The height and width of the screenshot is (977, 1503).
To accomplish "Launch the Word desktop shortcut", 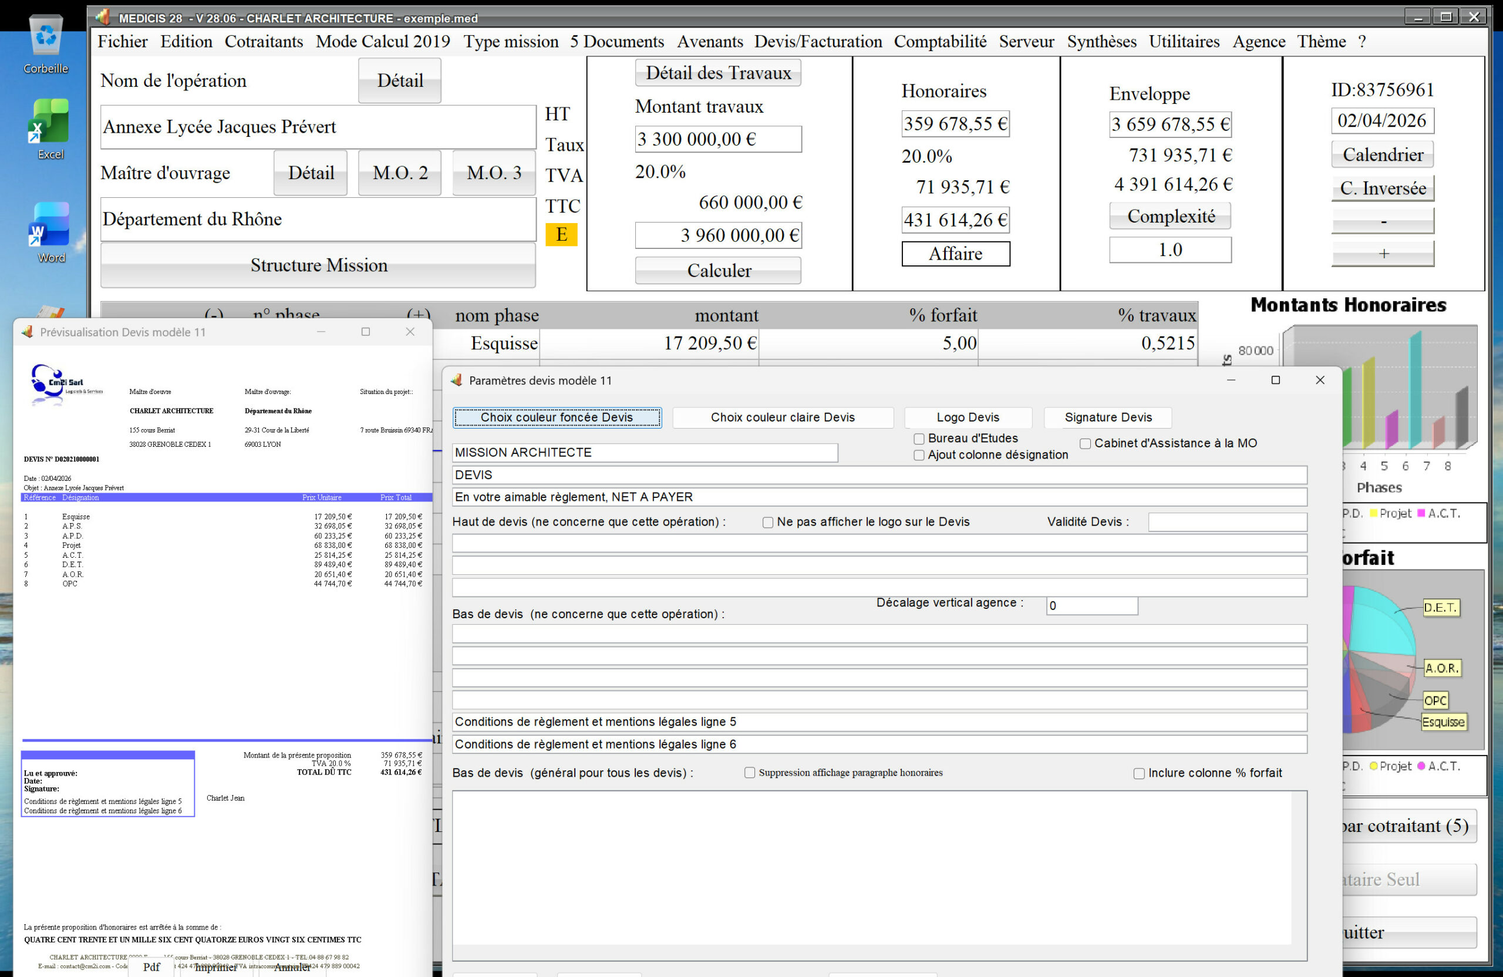I will coord(49,233).
